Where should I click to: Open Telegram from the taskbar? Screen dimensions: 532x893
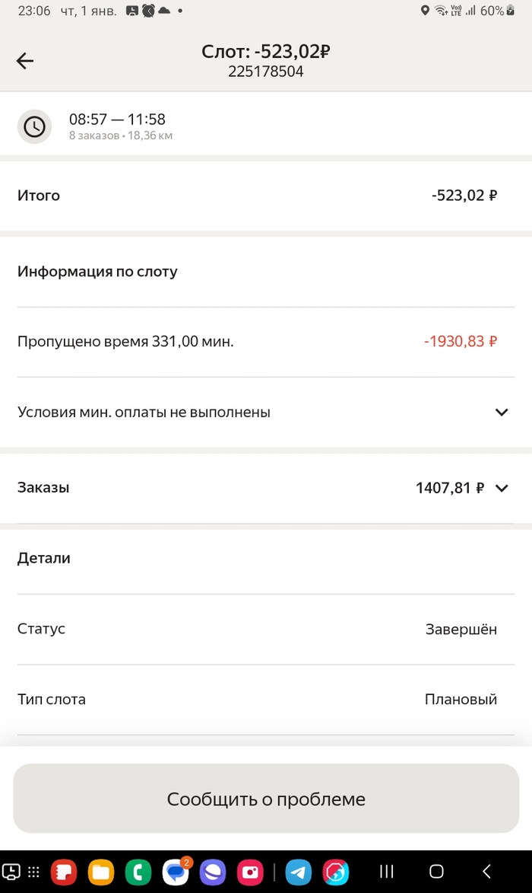[x=299, y=872]
